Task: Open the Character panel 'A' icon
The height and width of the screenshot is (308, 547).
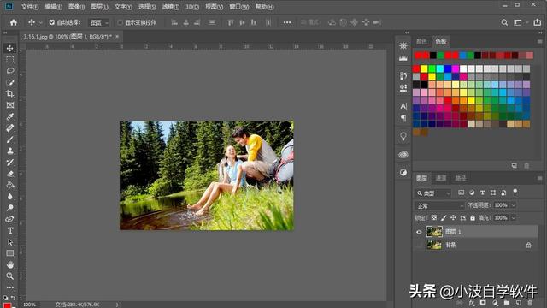Action: (x=403, y=106)
